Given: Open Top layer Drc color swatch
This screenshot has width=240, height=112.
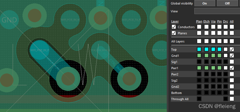Looking at the screenshot, I should (x=225, y=49).
